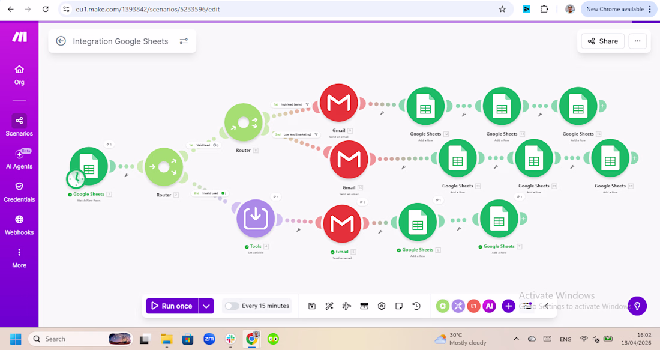Open the Windows Start menu
Screen dimensions: 660x350
(16, 339)
